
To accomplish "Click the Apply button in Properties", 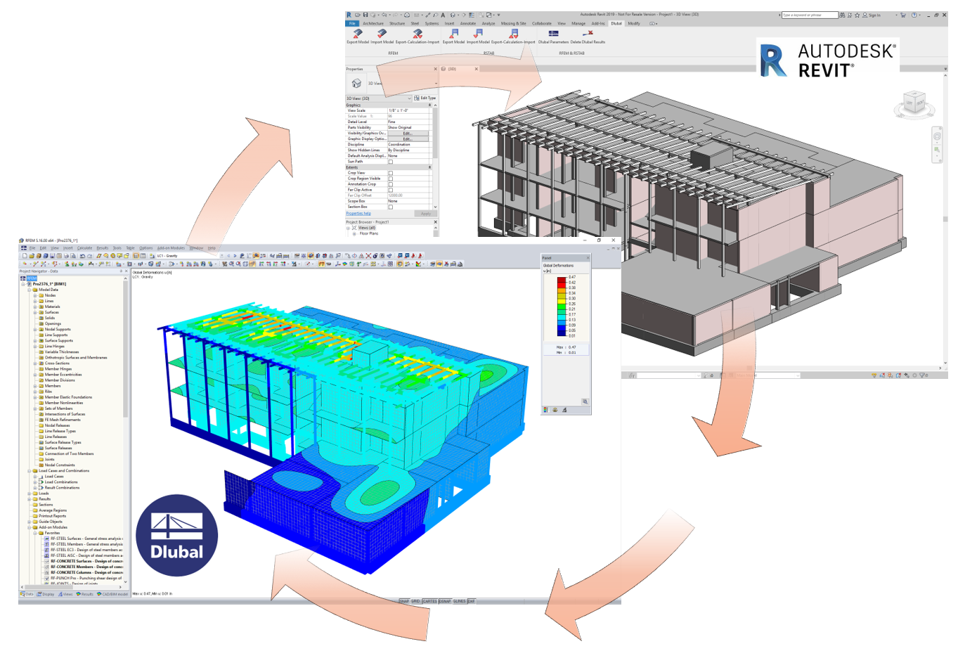I will tap(425, 214).
